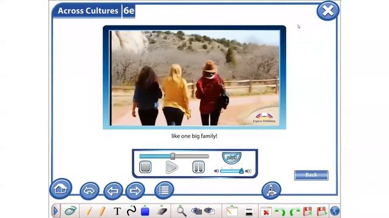Viewport: 389px width, 218px height.
Task: Go to the home screen
Action: click(61, 189)
